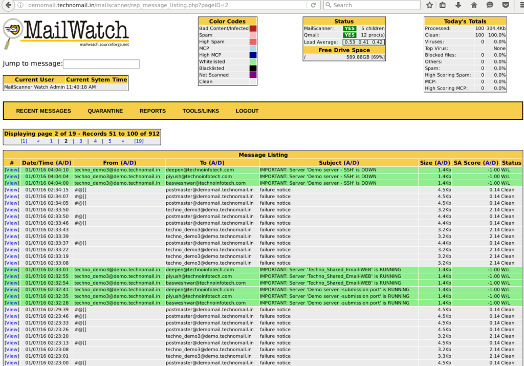The image size is (524, 366).
Task: Sort Subject column descending (D)
Action: coord(354,163)
